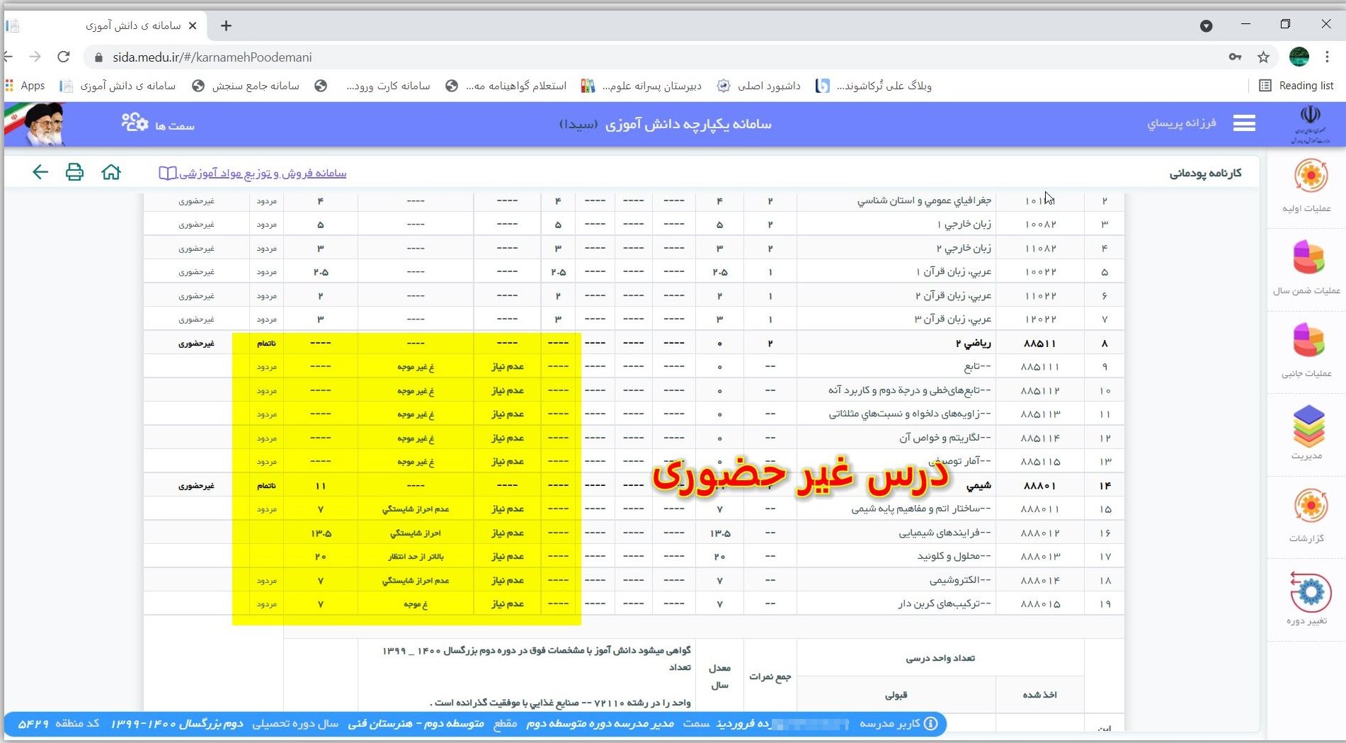The width and height of the screenshot is (1346, 743).
Task: Click course code ۸۸۸۰۱ cell
Action: (x=1039, y=485)
